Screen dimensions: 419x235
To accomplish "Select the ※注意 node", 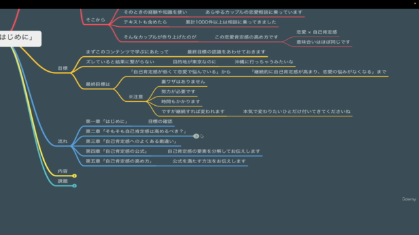I will pyautogui.click(x=136, y=97).
